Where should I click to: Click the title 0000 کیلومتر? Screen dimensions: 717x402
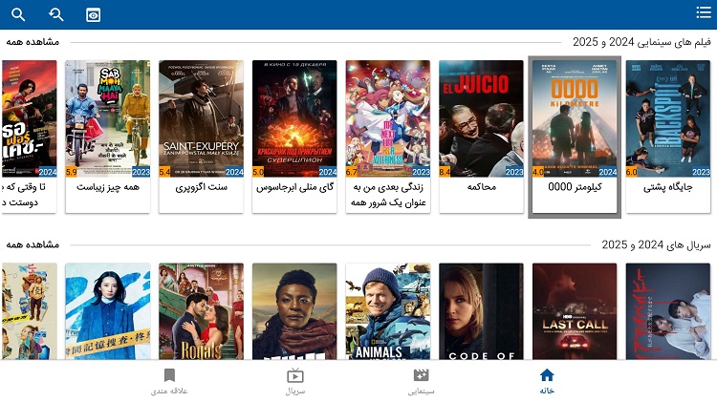tap(575, 187)
